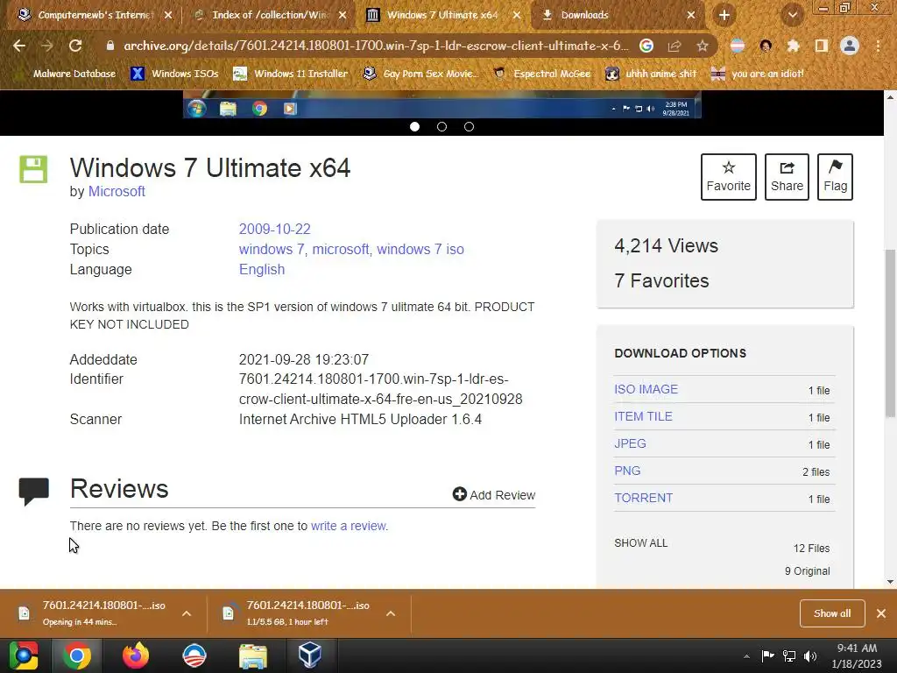Open the Chrome three-dot menu

878,46
